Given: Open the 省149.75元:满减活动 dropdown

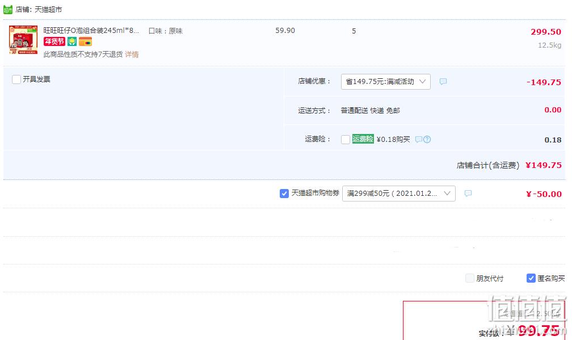Looking at the screenshot, I should coord(386,82).
